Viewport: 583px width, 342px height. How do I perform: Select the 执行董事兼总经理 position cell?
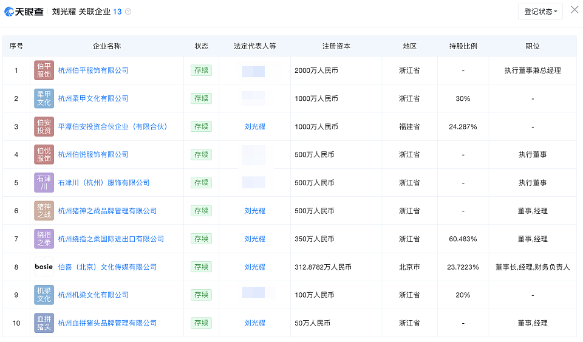point(533,70)
